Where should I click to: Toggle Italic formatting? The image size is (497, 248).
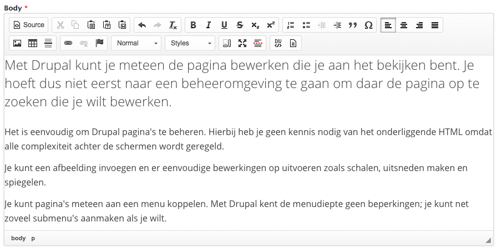point(208,25)
